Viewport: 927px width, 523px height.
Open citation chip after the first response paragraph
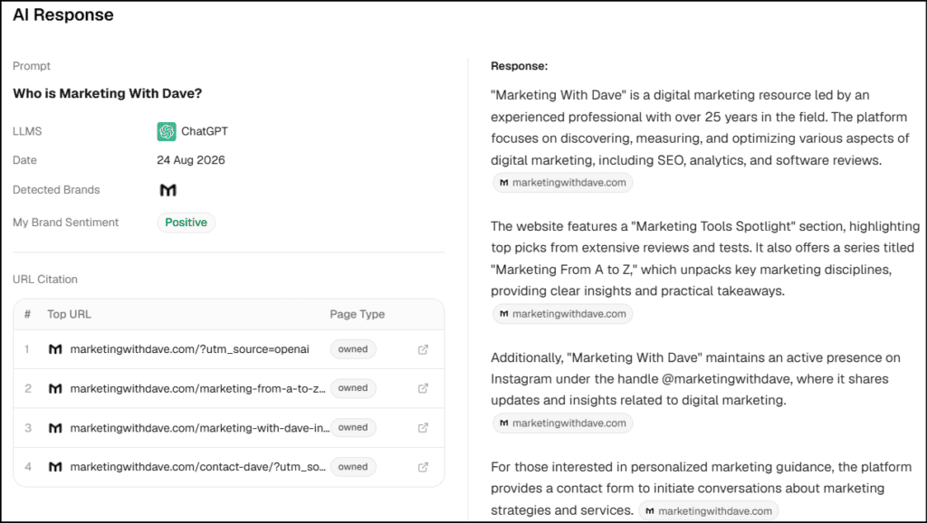[x=563, y=183]
